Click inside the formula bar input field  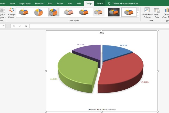pos(97,26)
